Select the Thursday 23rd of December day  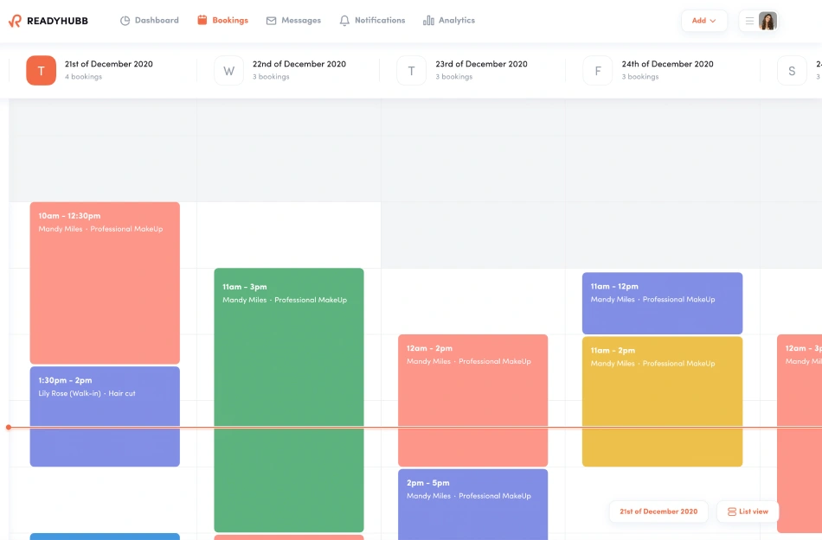411,71
